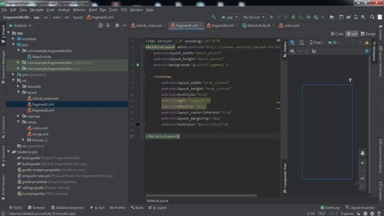Click the Make Project hammer icon
384x216 pixels.
coord(214,17)
